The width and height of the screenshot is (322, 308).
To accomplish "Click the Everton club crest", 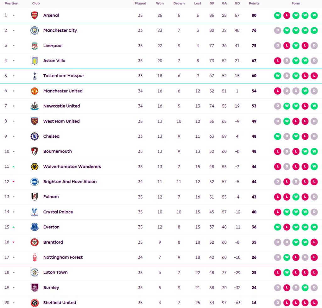I will (35, 227).
